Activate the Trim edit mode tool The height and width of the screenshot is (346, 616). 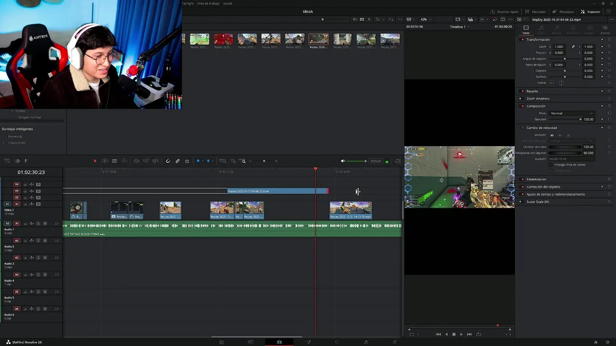coord(105,161)
